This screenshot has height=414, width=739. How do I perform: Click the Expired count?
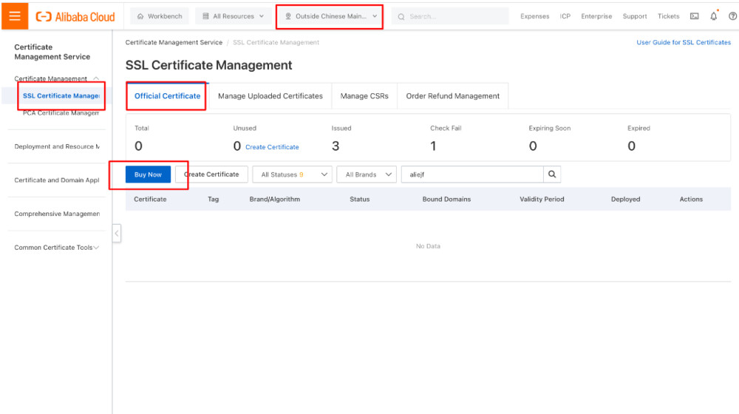click(x=632, y=146)
